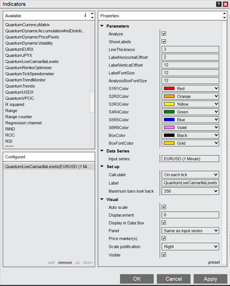Image resolution: width=230 pixels, height=286 pixels.
Task: Open the S3R3Color Yellow dropdown
Action: pyautogui.click(x=190, y=104)
